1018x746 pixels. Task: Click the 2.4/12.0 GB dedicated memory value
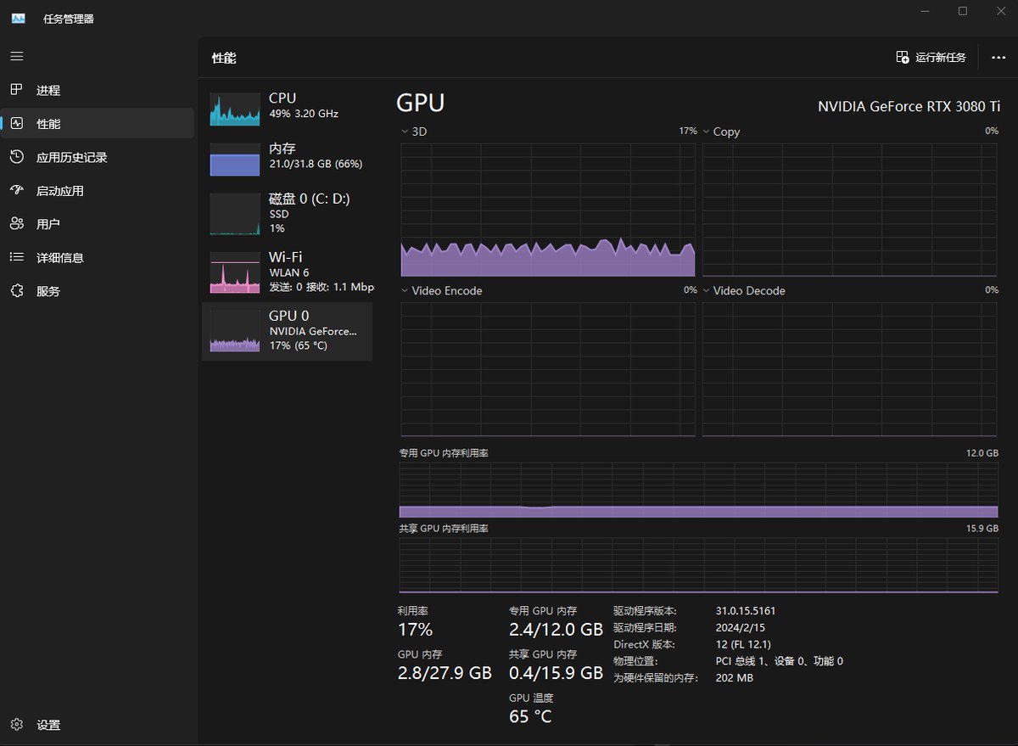click(x=556, y=630)
